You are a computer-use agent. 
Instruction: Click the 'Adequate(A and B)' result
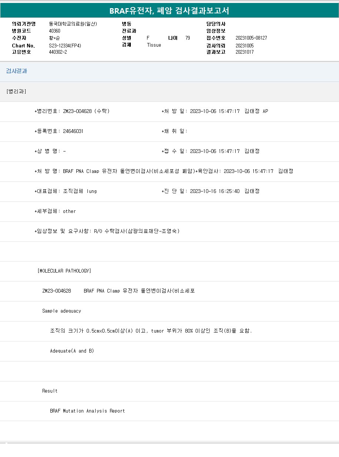tap(72, 351)
